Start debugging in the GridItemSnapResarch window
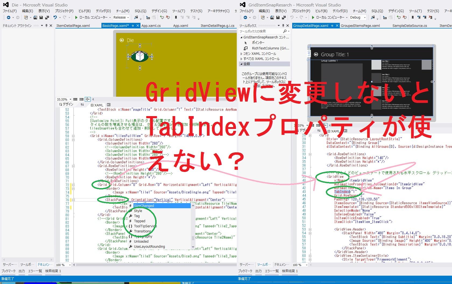 pos(313,17)
